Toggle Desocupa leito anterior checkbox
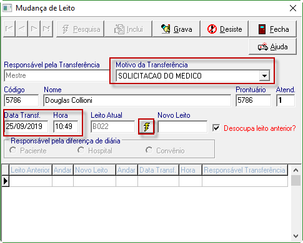 (x=216, y=128)
